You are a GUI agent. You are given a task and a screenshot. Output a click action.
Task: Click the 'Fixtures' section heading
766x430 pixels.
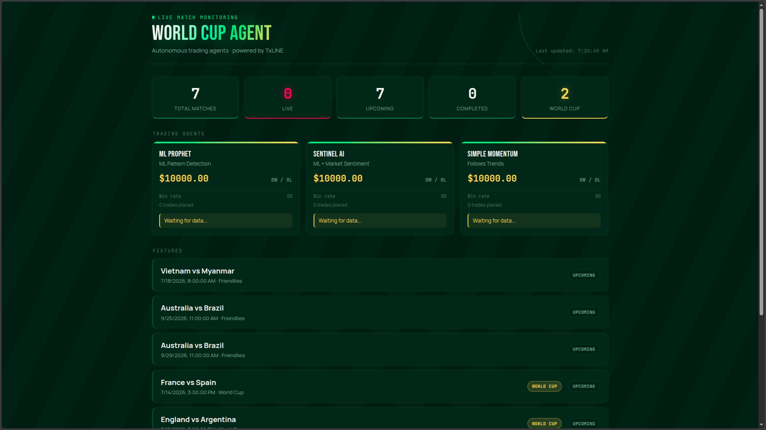[x=167, y=251]
